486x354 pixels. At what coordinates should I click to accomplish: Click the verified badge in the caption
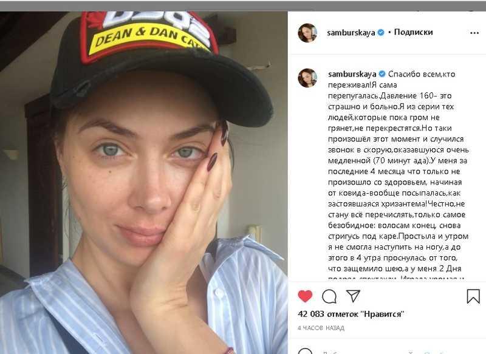coord(382,74)
